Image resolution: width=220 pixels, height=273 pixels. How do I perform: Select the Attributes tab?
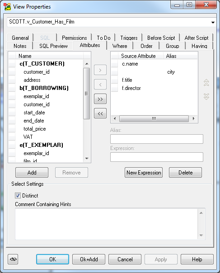pos(90,45)
